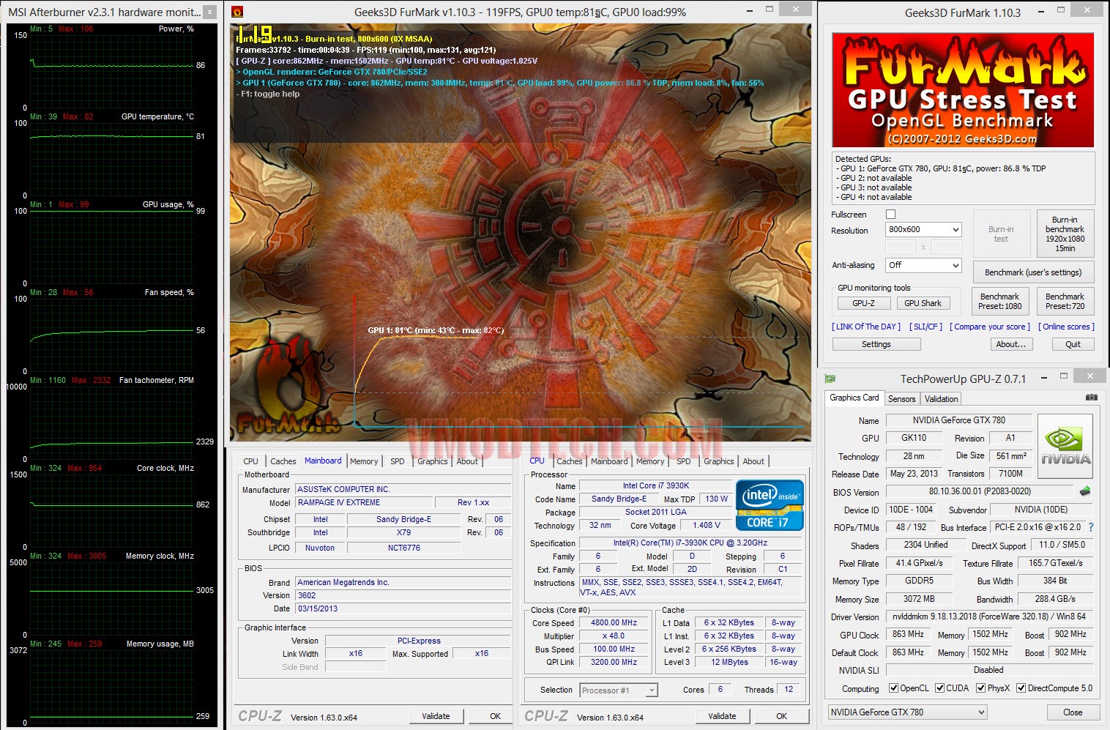Open Memory tab in the Motherboard CPU-Z window

(x=364, y=461)
